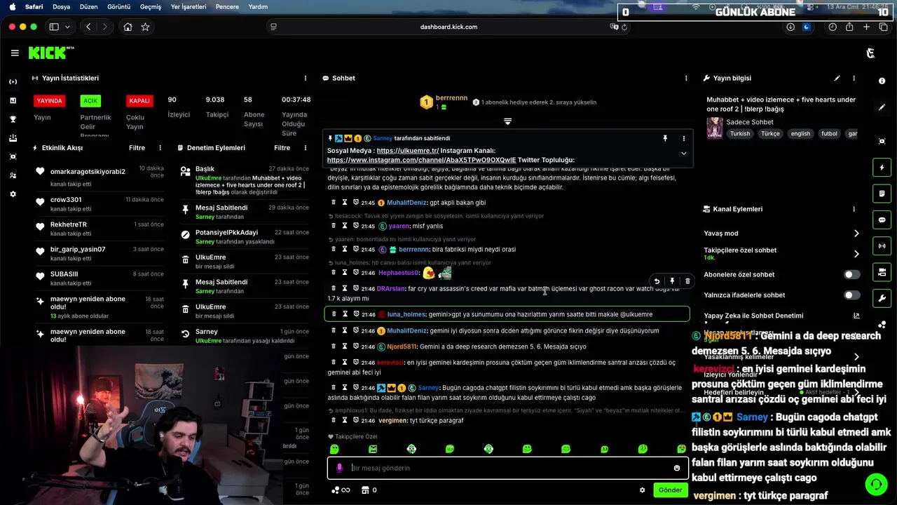The width and height of the screenshot is (897, 505).
Task: Open Yayın İstatistikleri three-dot menu
Action: click(305, 79)
